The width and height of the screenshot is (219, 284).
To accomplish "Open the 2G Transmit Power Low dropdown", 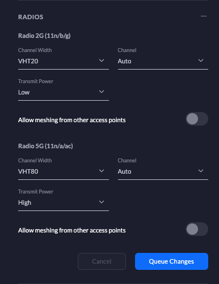I will pos(64,92).
